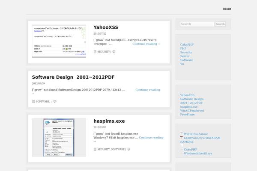Click small icon beside WinSCPsudoroot in bottom widget
This screenshot has width=257, height=171.
[x=182, y=133]
